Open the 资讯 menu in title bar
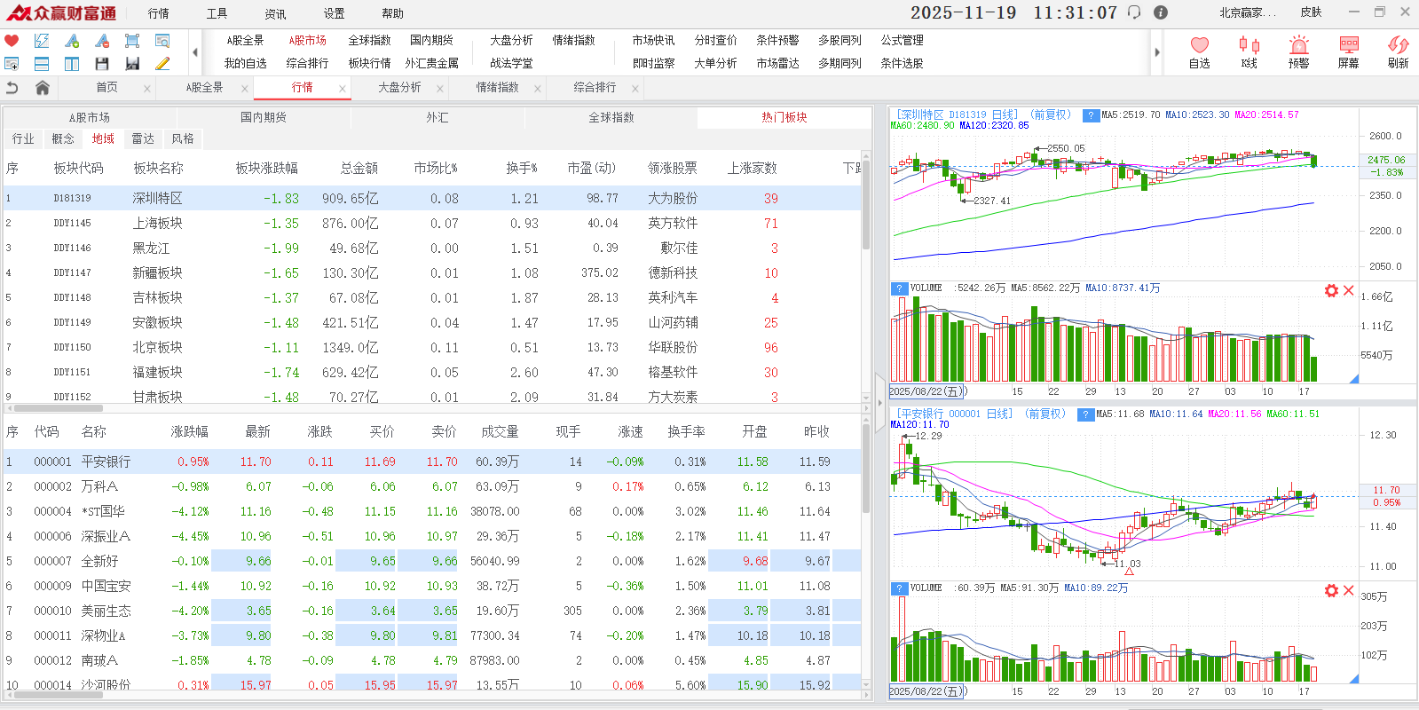1419x710 pixels. click(x=275, y=13)
